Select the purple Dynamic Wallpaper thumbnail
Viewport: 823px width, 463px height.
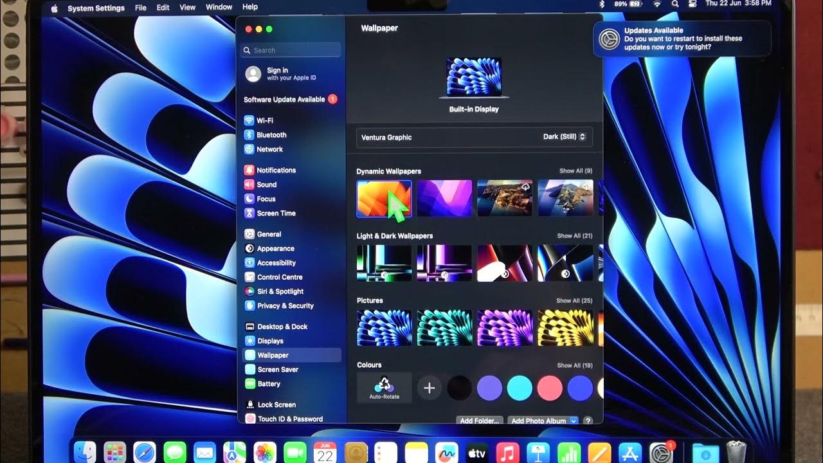click(x=444, y=198)
